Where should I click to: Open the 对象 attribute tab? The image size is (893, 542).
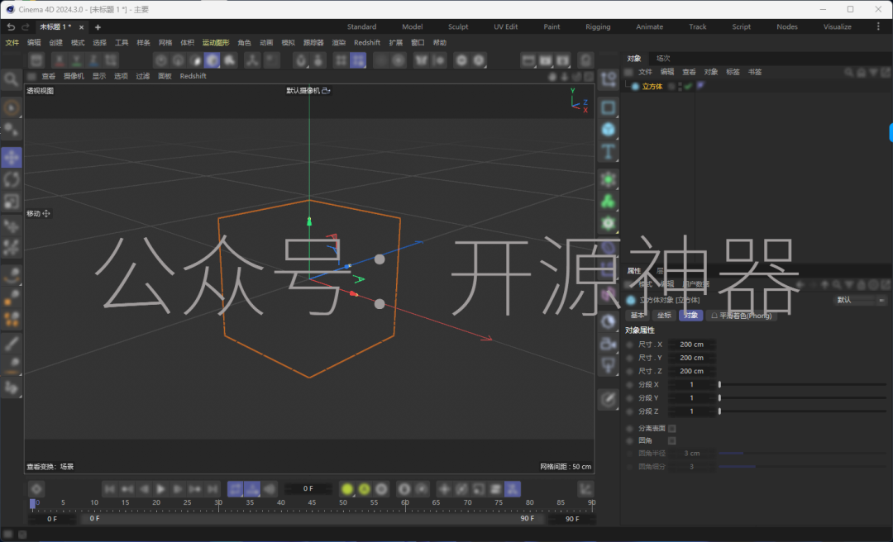click(x=690, y=316)
